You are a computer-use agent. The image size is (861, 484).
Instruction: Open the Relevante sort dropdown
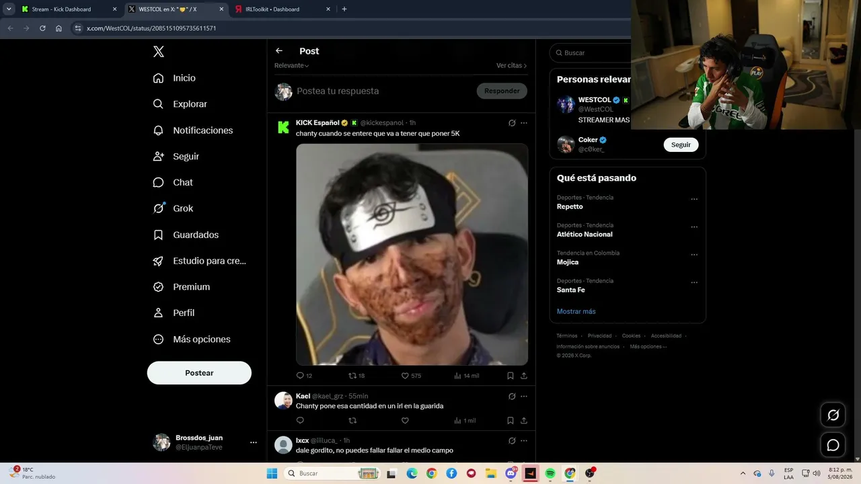point(292,66)
